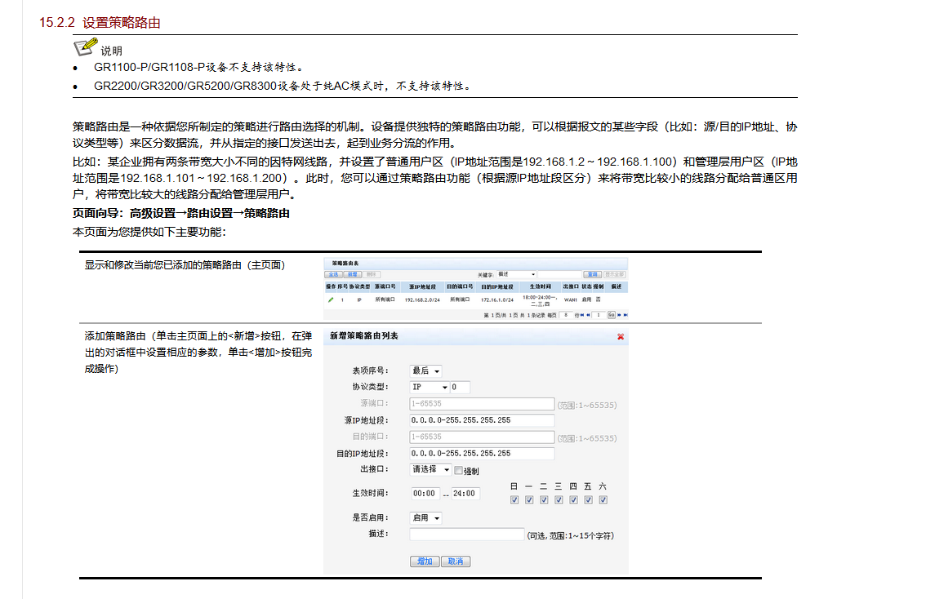
Task: Click the green pencil edit icon in row 1
Action: click(x=331, y=299)
